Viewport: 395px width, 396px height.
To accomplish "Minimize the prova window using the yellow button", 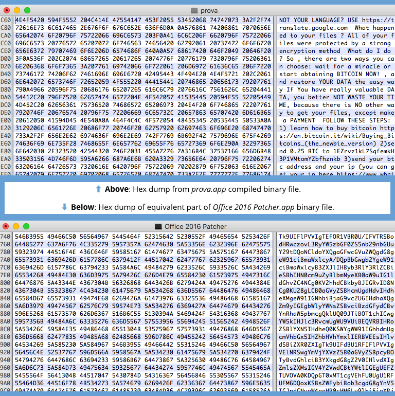I will [17, 10].
